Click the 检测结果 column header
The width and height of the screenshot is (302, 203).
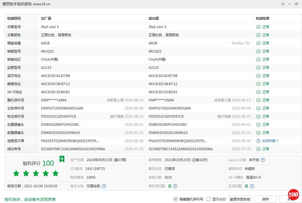point(262,19)
